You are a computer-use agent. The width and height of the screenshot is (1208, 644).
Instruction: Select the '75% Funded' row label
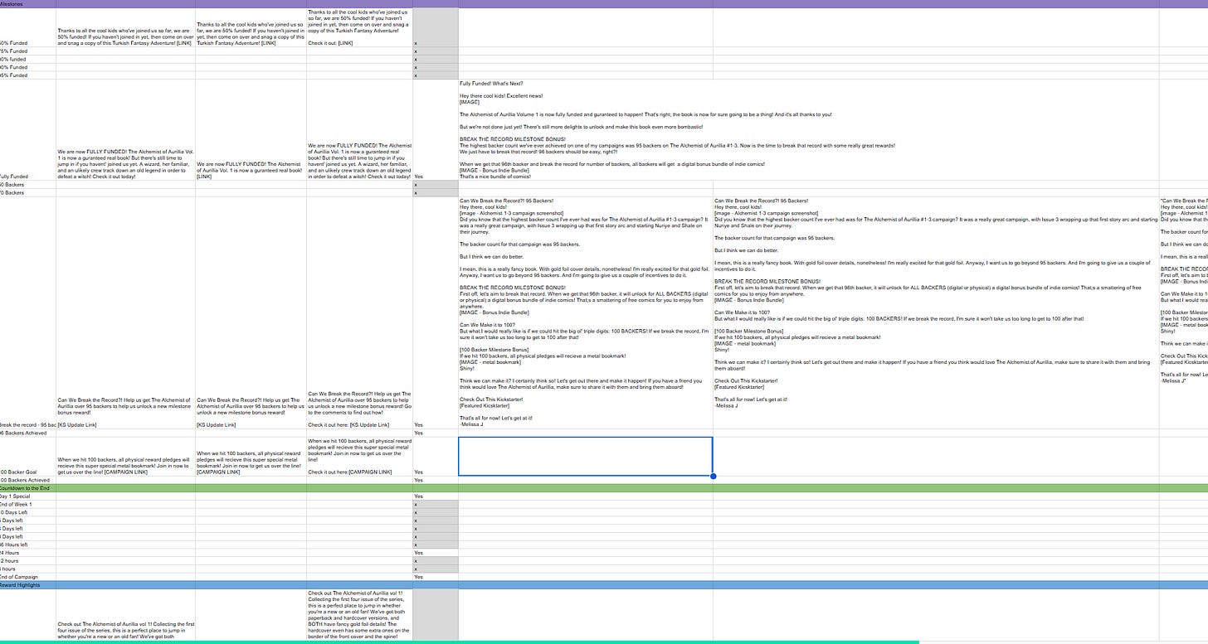click(x=14, y=51)
